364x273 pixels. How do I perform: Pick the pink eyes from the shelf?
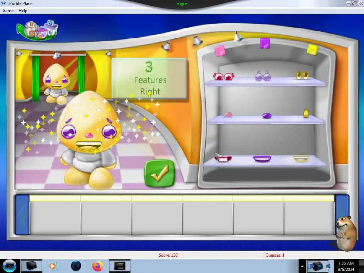pos(224,76)
